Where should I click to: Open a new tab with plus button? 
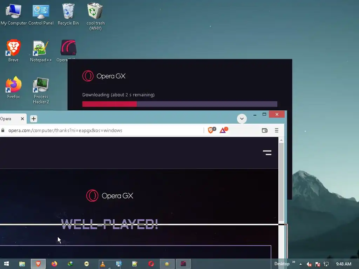click(34, 119)
